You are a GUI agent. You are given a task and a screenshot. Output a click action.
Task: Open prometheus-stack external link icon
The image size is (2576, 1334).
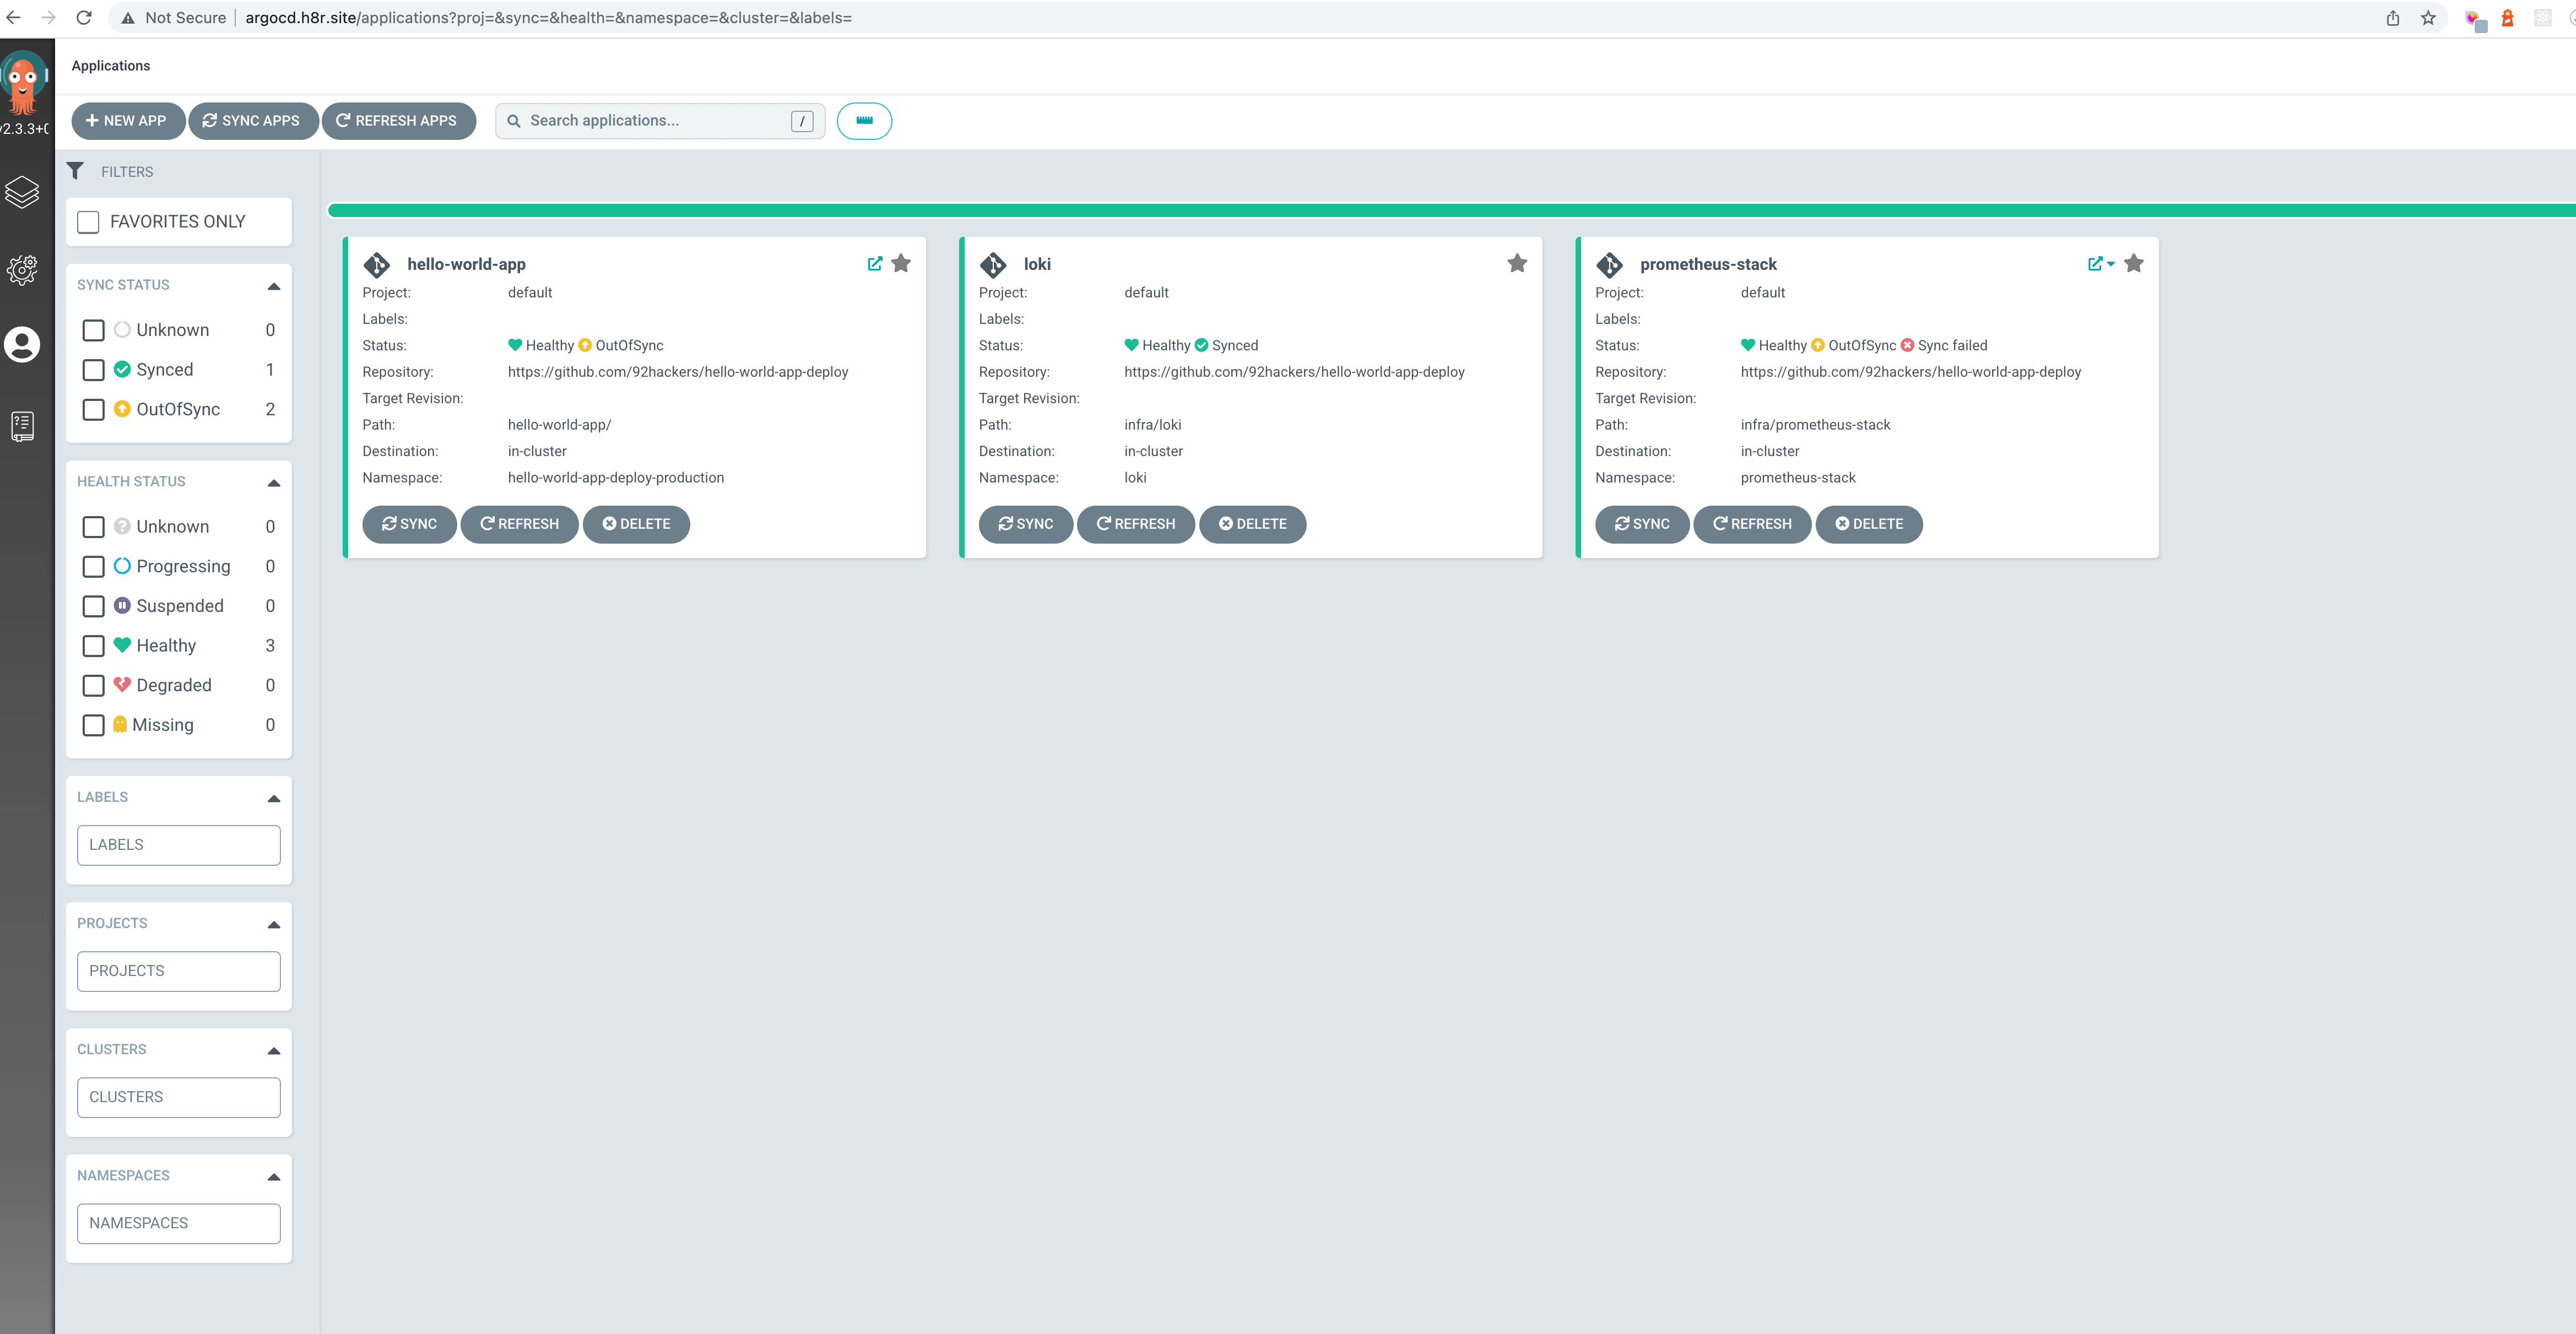tap(2095, 264)
